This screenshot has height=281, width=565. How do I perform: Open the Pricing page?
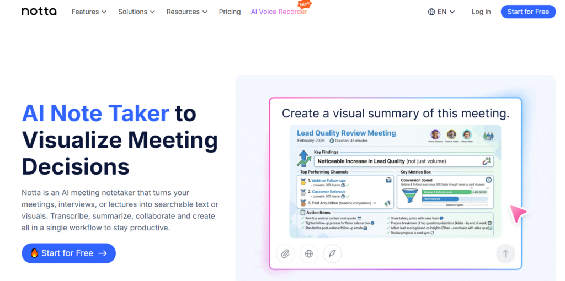[230, 12]
